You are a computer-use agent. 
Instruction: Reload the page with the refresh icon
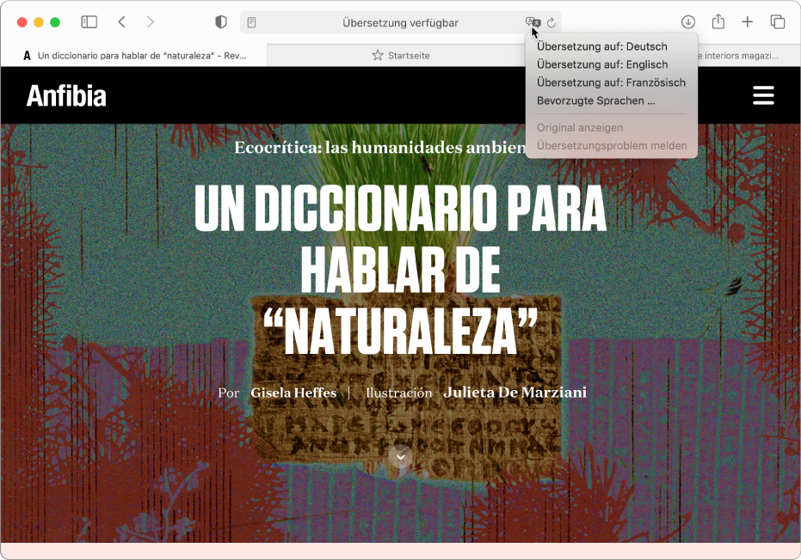point(551,23)
